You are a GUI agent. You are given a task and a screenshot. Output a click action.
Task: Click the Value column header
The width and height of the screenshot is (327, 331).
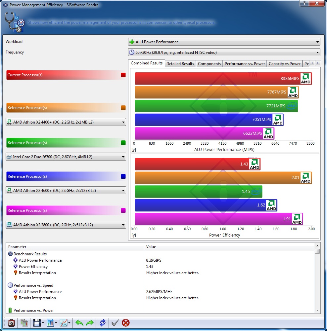[229, 247]
